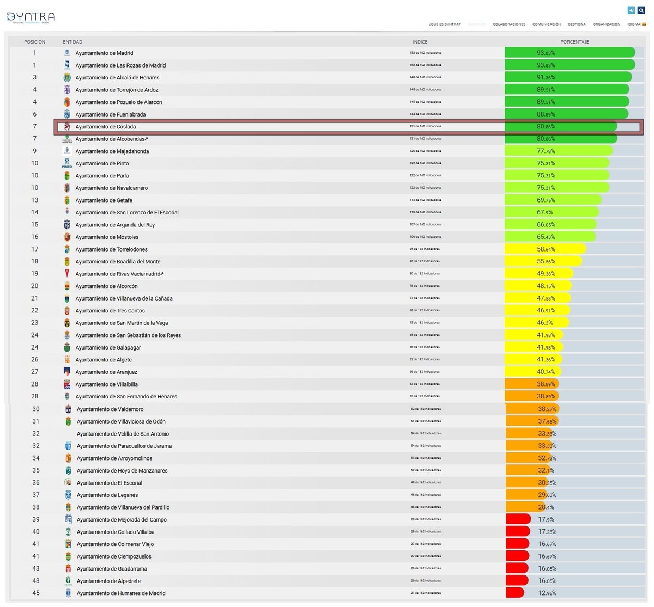Click the Coslada crest icon
The height and width of the screenshot is (607, 654).
(67, 127)
